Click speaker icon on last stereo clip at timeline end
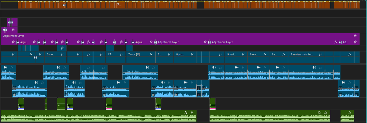367x123 pixels. point(344,82)
